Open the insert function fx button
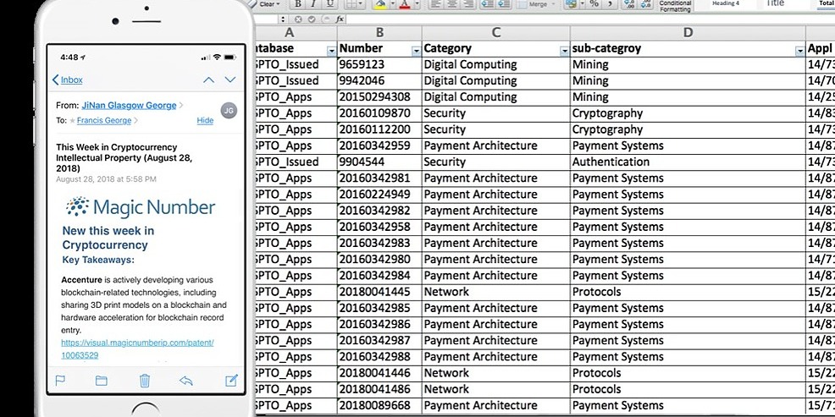This screenshot has height=417, width=835. 340,19
